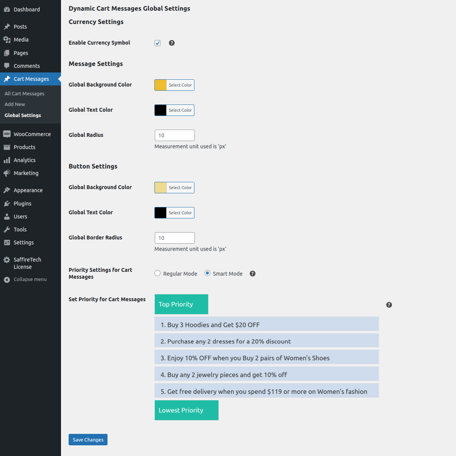
Task: Open All Cart Messages submenu item
Action: (24, 94)
